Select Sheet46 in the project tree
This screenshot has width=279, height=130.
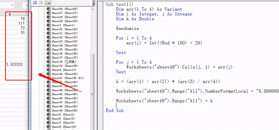pos(62,98)
